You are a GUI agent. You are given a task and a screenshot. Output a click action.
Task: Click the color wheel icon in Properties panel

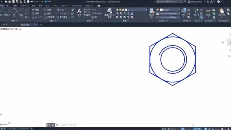157,10
